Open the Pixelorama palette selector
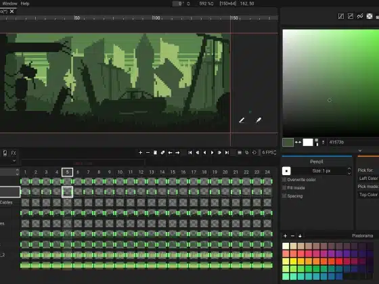 pos(363,236)
